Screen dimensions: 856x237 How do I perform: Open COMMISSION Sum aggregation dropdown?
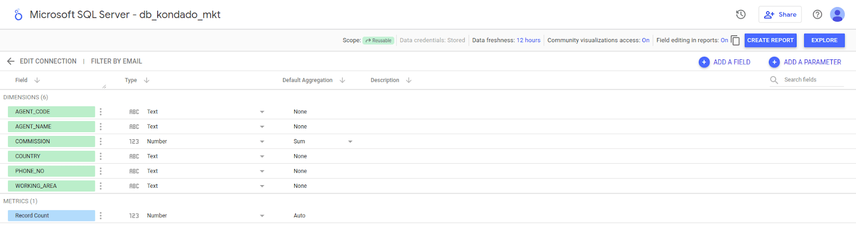pos(350,142)
